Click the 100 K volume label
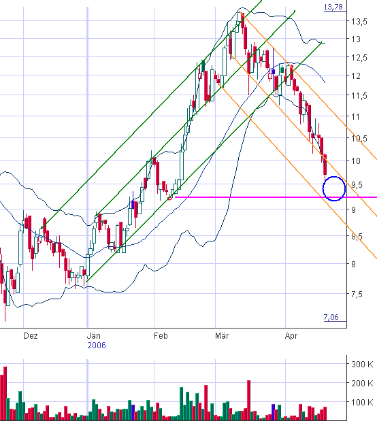The image size is (377, 421). (362, 402)
